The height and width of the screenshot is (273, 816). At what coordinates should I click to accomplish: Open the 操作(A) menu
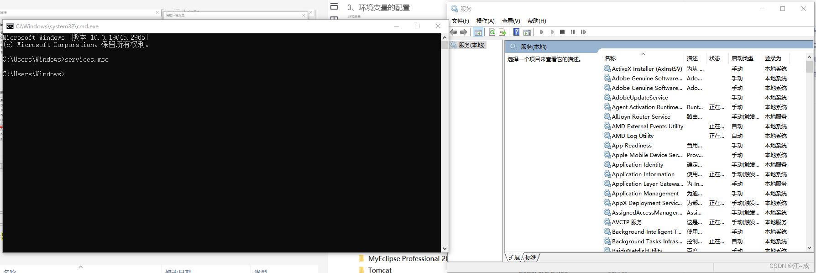(x=485, y=21)
